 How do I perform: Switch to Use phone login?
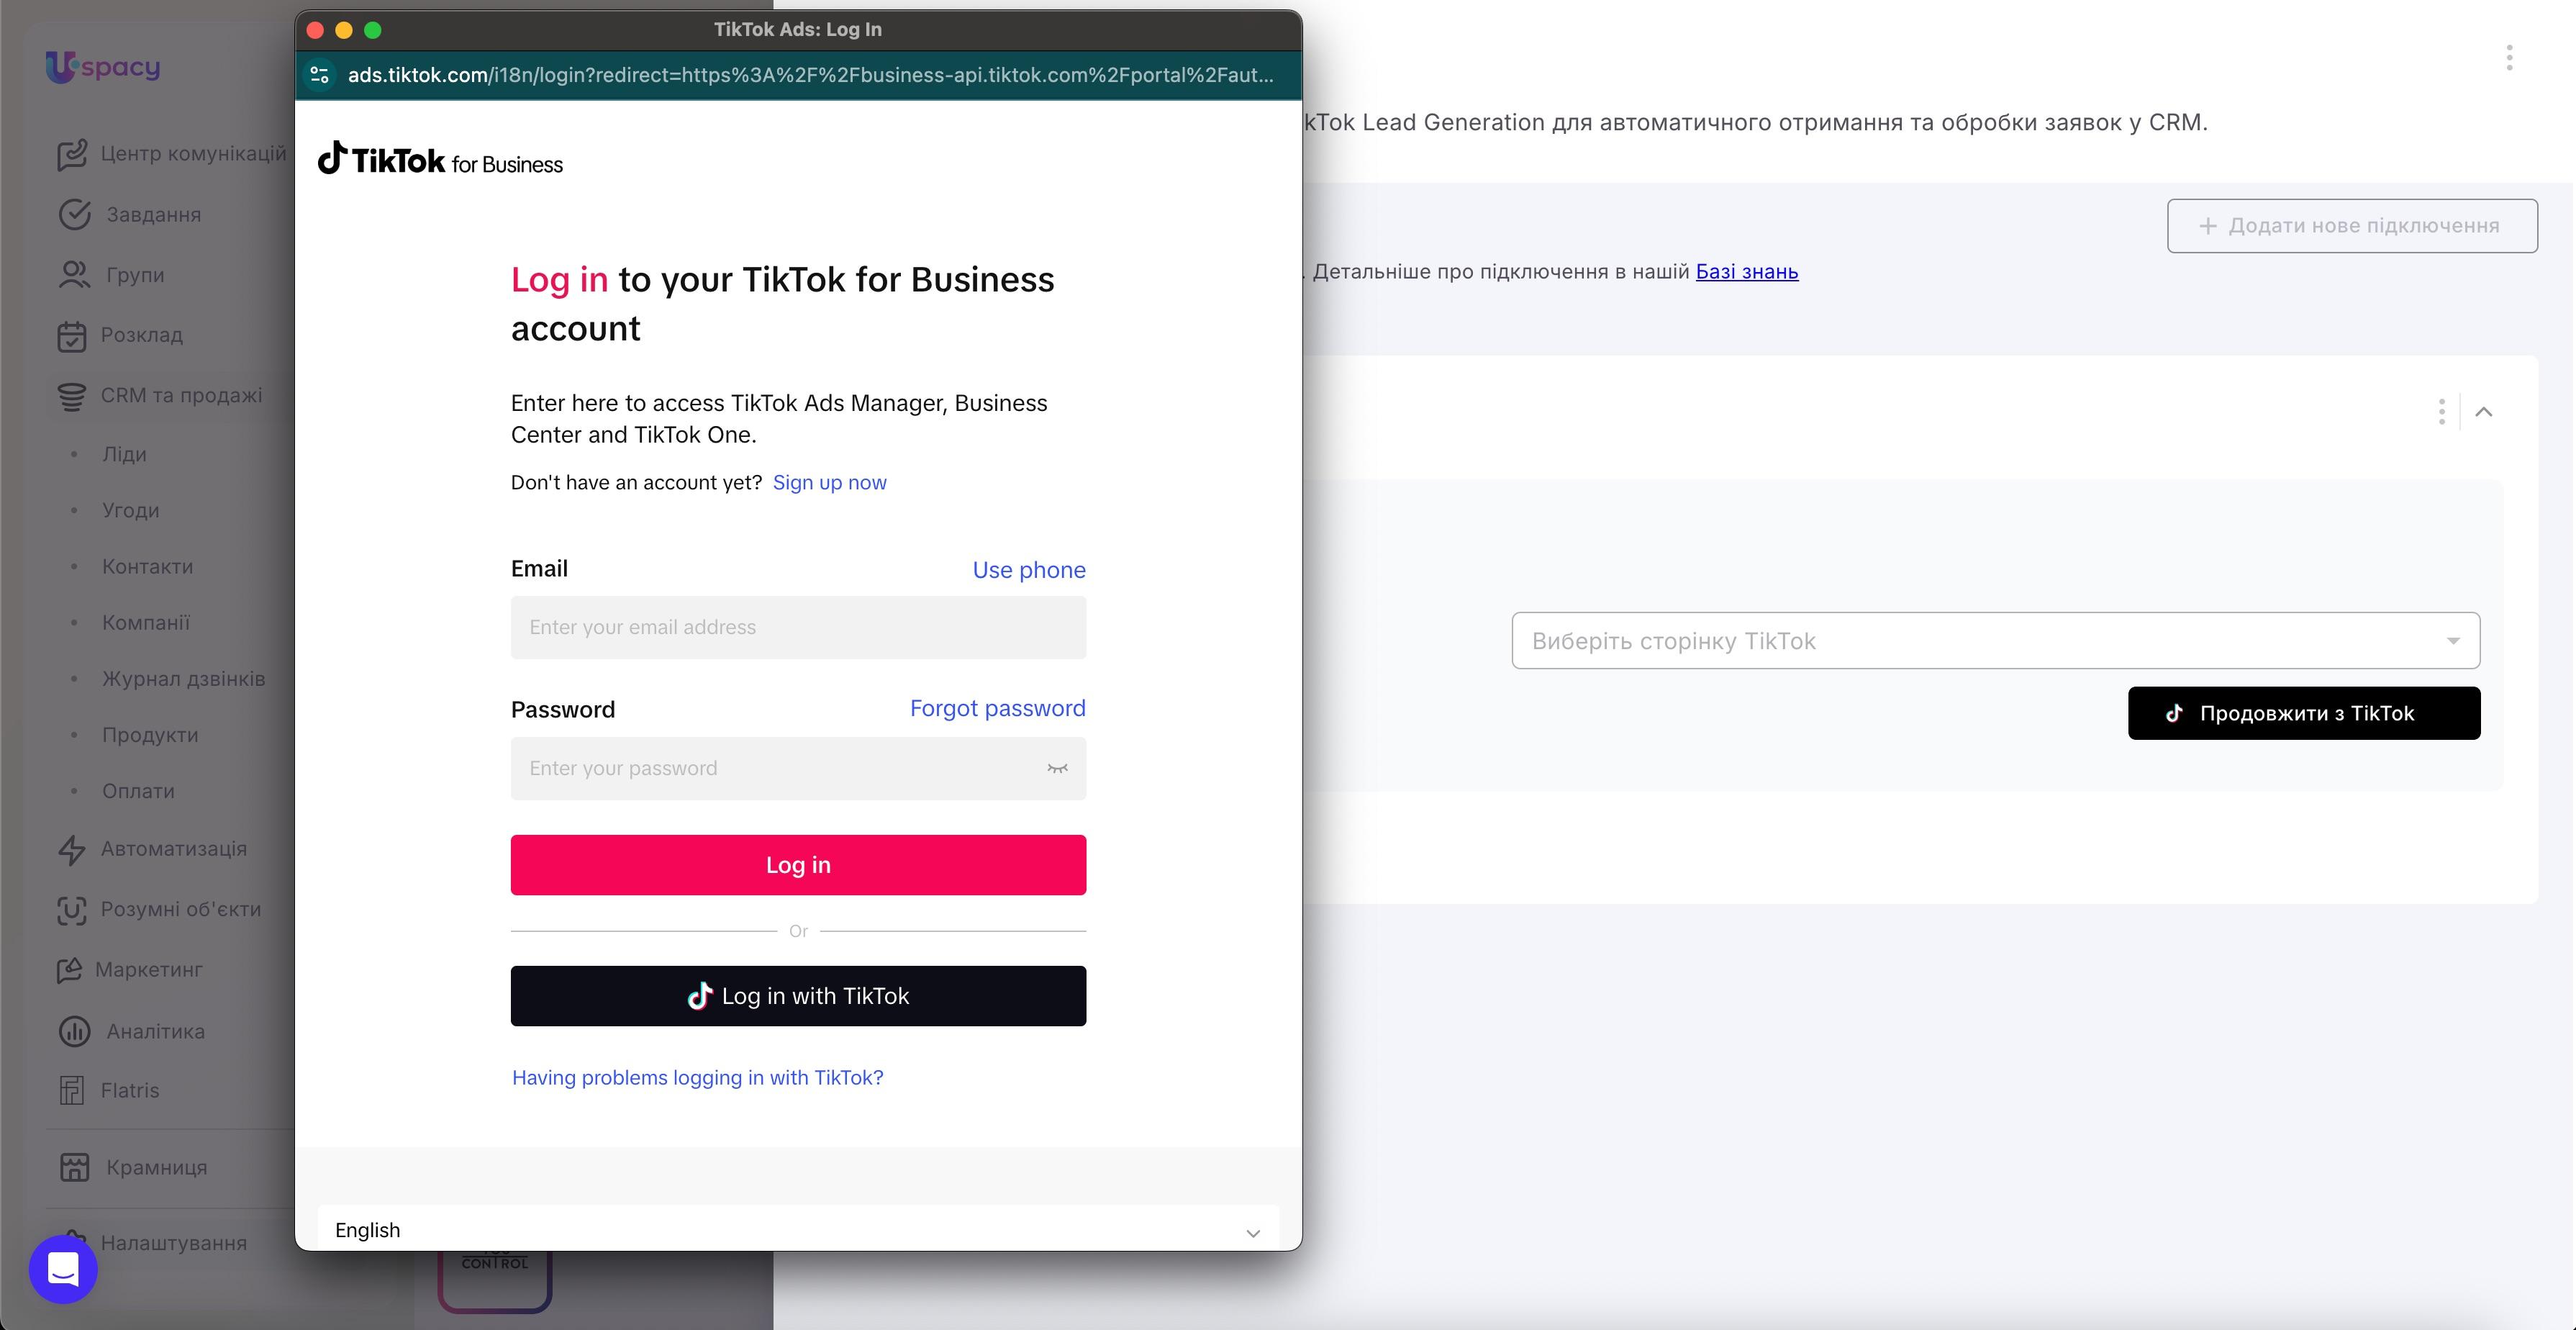pos(1029,570)
